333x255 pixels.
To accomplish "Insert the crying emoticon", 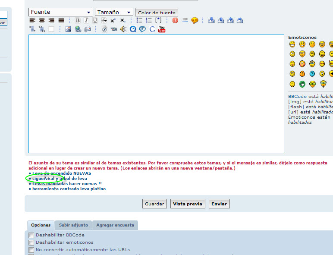I will click(312, 63).
